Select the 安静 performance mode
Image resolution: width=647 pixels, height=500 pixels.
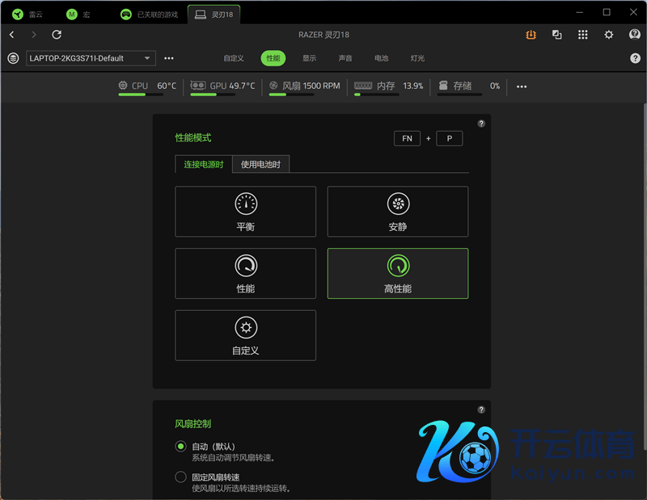coord(397,212)
